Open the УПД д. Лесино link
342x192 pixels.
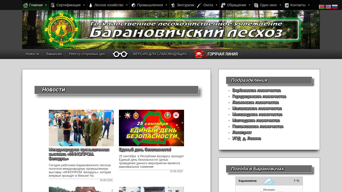click(247, 138)
